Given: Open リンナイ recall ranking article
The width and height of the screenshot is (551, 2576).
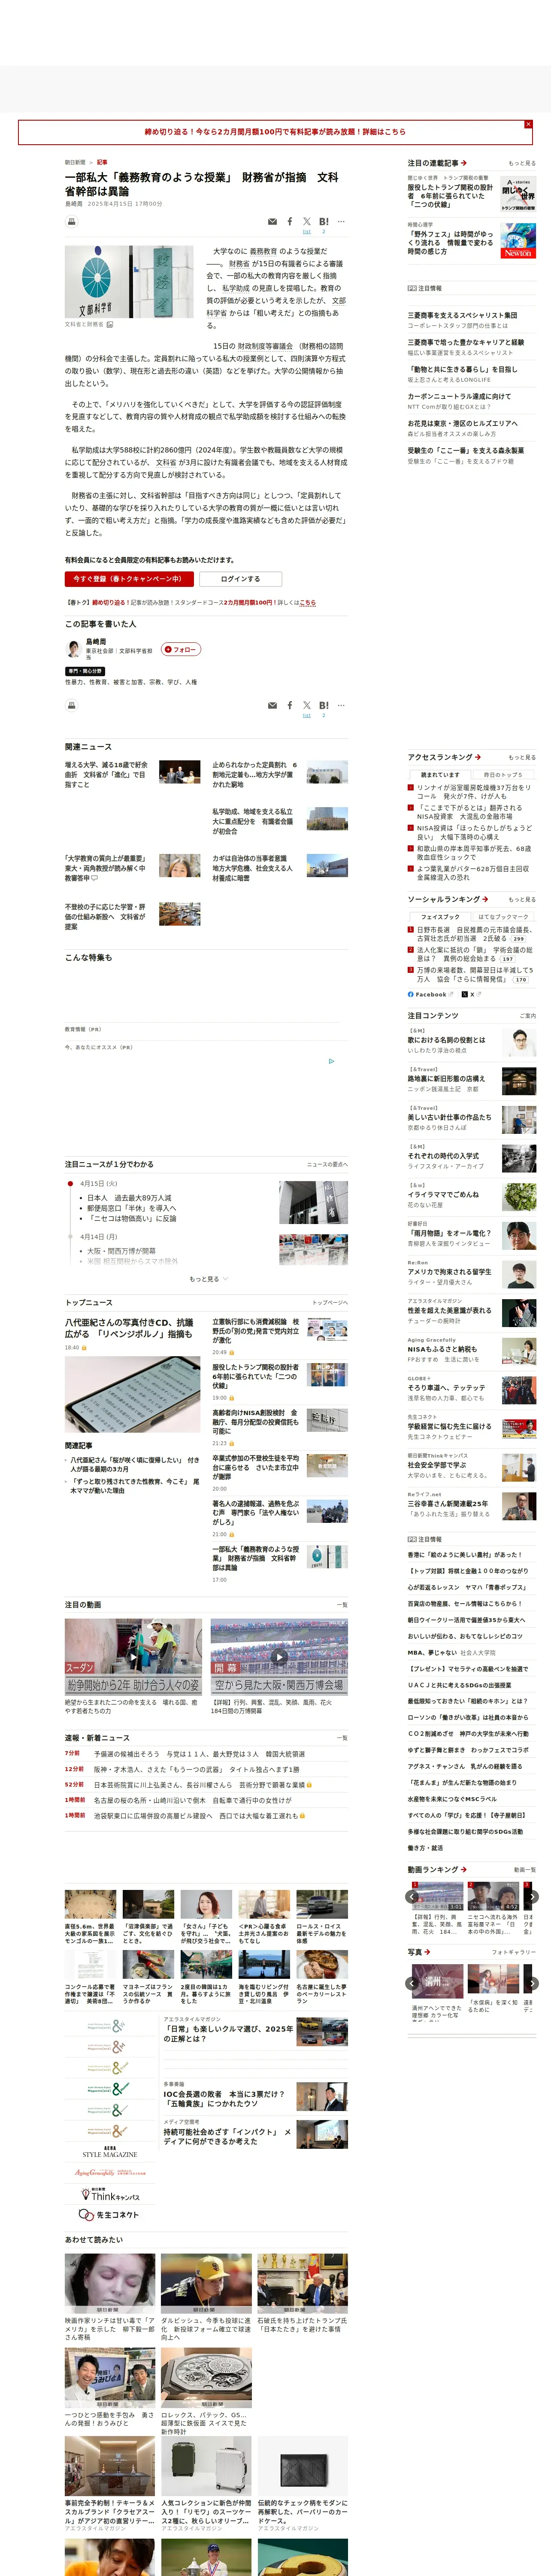Looking at the screenshot, I should [474, 792].
